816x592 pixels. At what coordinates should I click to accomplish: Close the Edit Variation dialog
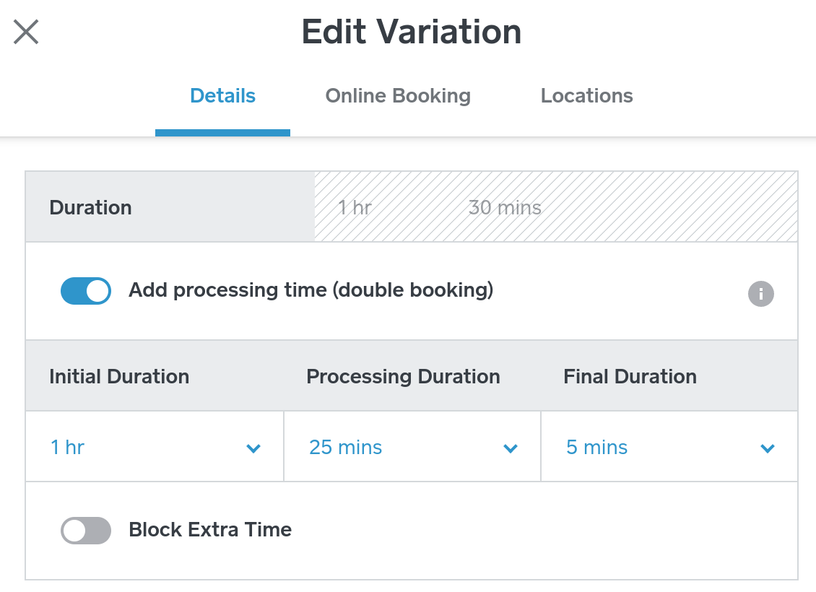click(x=26, y=32)
